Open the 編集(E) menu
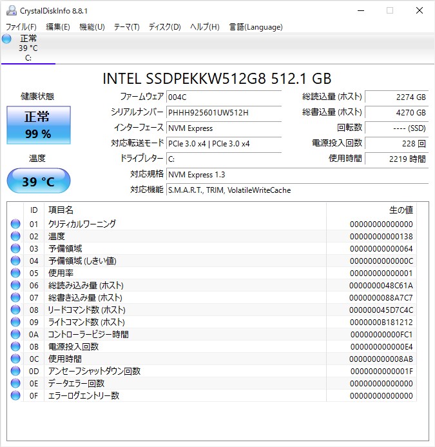 pyautogui.click(x=58, y=27)
